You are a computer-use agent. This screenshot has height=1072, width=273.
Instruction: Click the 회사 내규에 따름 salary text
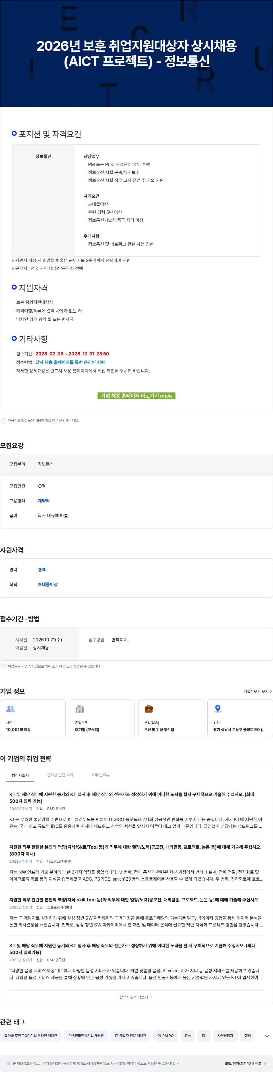(53, 515)
